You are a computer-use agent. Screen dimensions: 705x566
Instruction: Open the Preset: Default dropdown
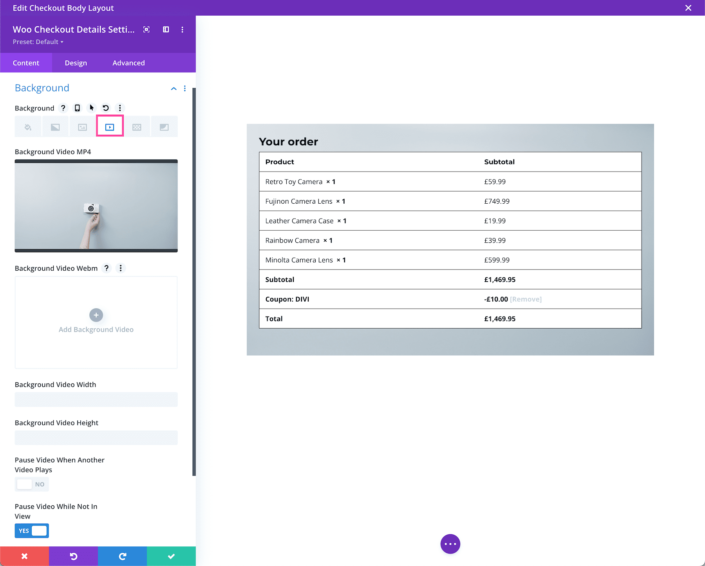click(38, 42)
